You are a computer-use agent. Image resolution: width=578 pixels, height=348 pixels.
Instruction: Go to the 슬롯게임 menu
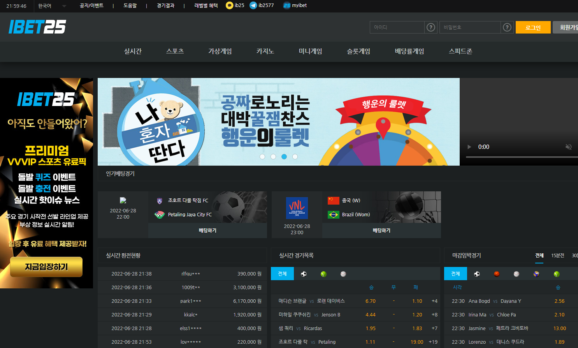[x=358, y=51]
